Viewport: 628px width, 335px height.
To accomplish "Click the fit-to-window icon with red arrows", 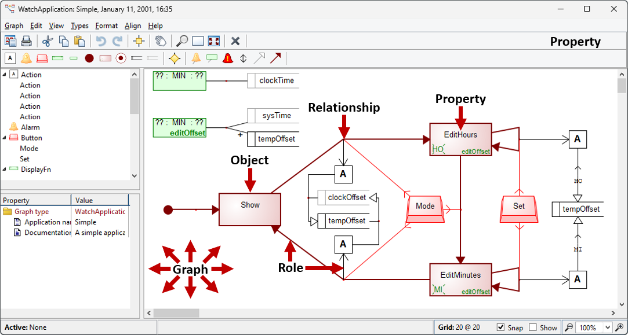I will click(214, 41).
